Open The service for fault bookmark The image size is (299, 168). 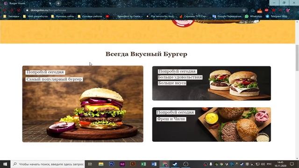tap(161, 16)
